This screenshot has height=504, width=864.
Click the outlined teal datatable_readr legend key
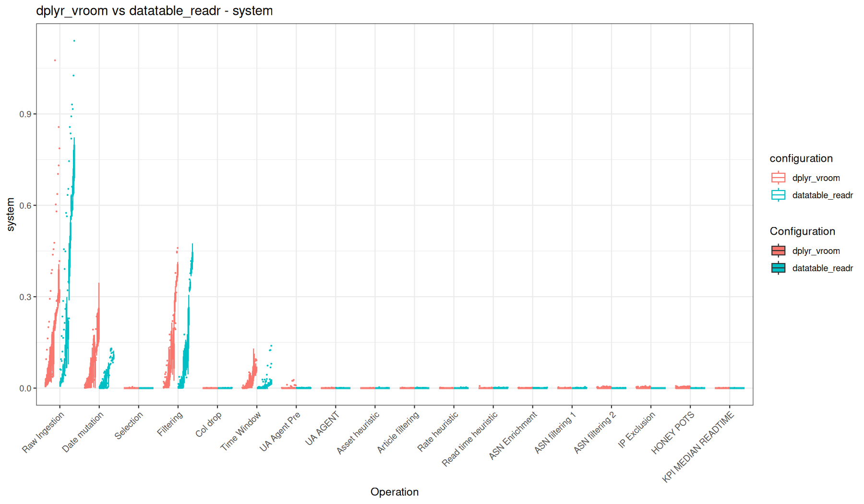(x=778, y=195)
